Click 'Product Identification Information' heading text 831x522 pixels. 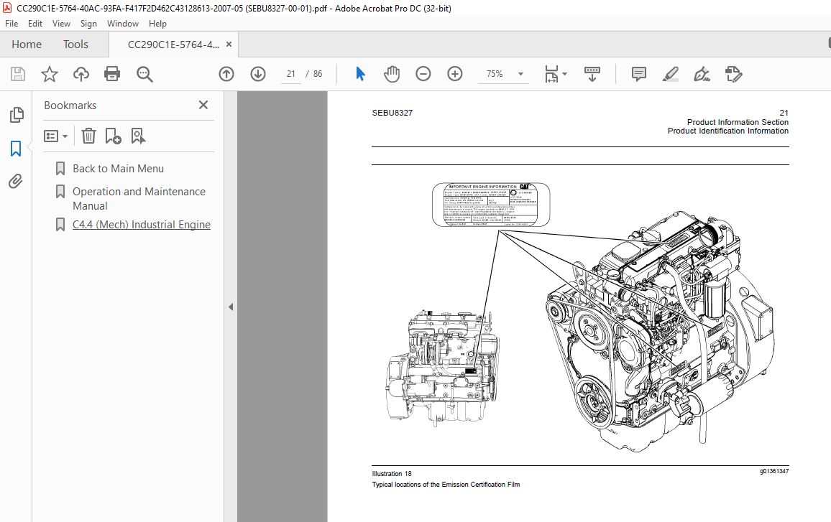point(727,131)
